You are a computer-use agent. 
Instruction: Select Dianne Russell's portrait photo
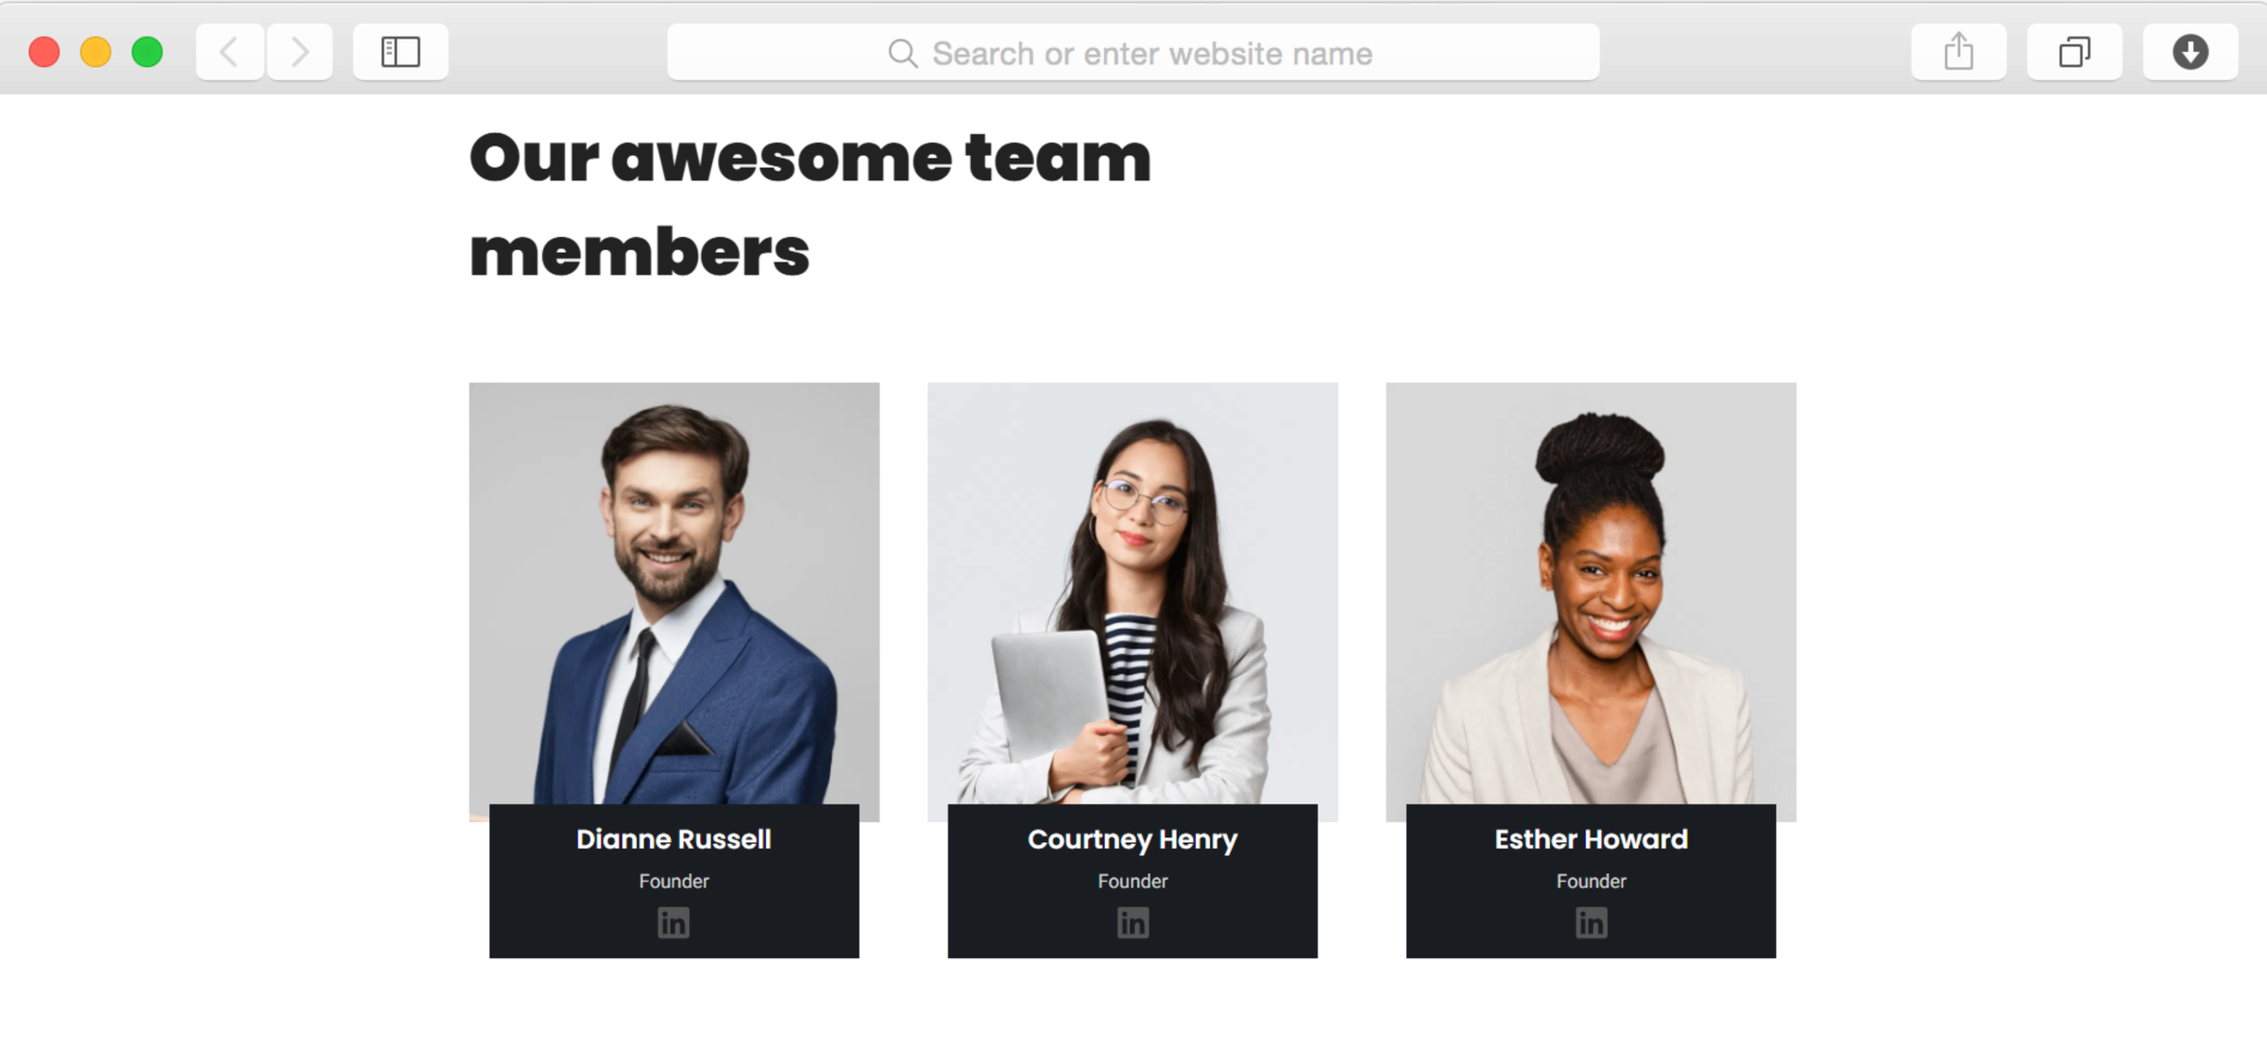click(674, 594)
